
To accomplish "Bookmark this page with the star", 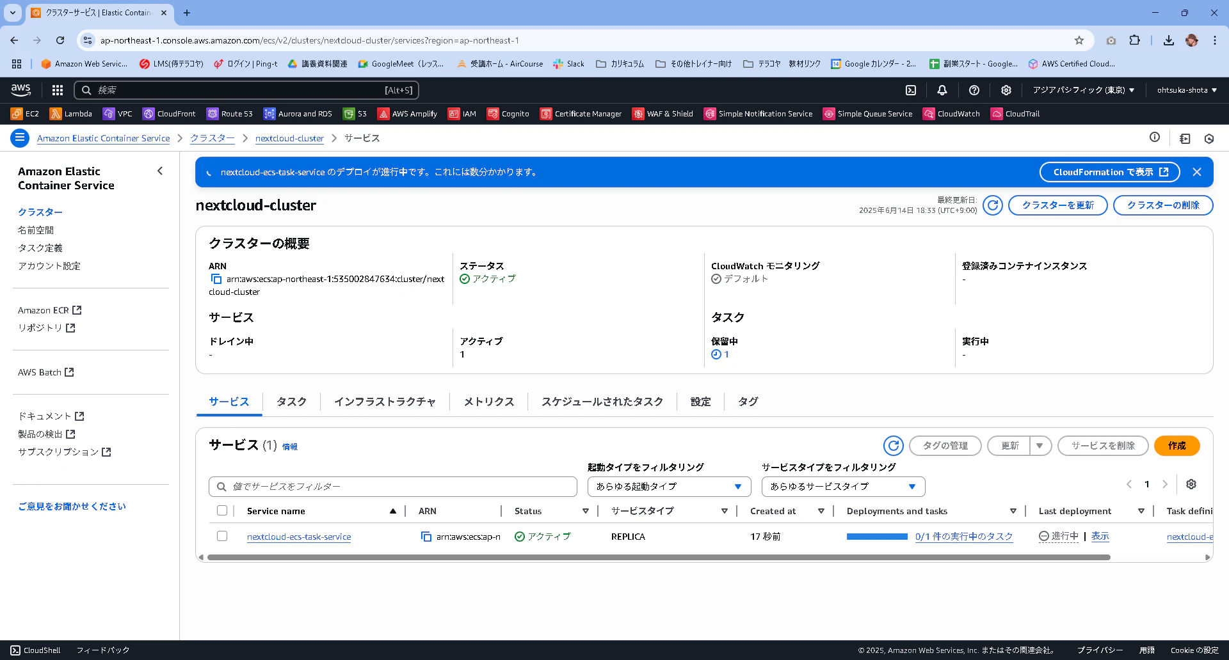I will point(1079,40).
